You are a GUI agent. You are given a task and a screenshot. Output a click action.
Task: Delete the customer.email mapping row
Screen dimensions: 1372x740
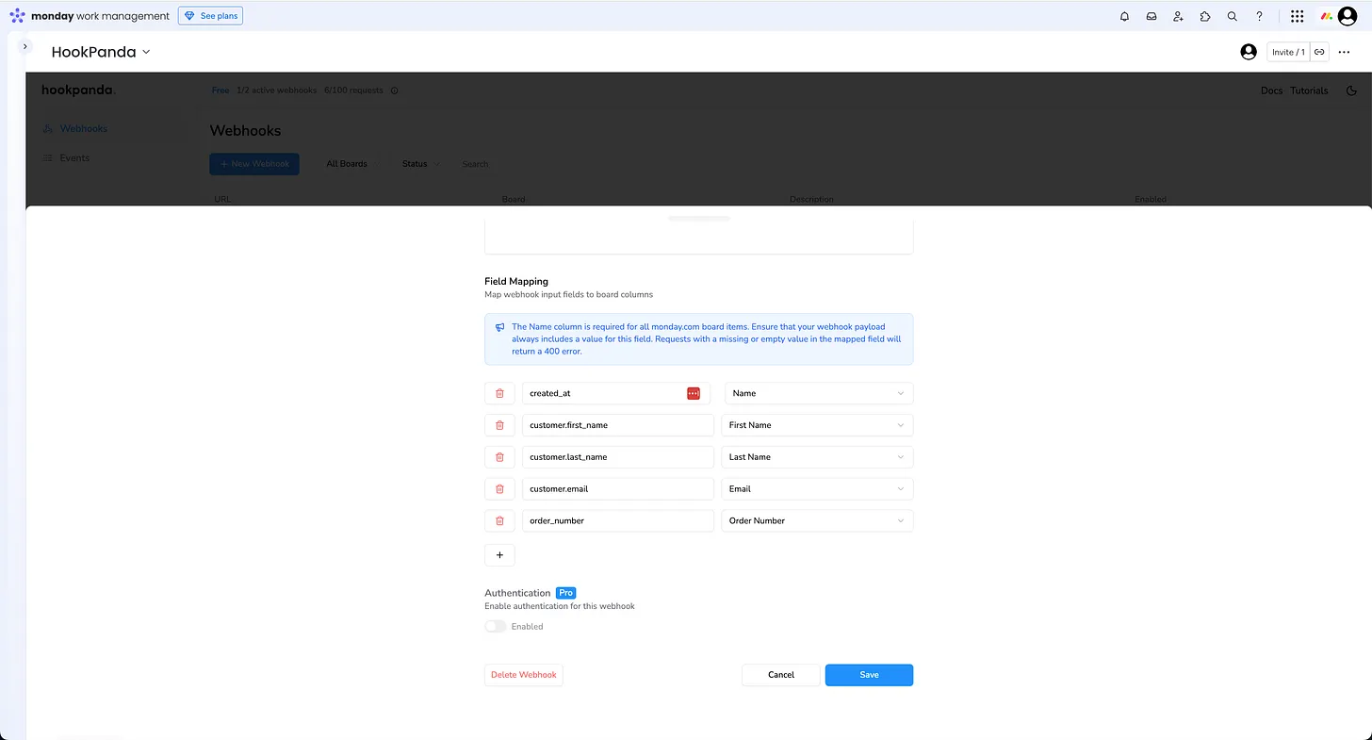click(x=499, y=489)
